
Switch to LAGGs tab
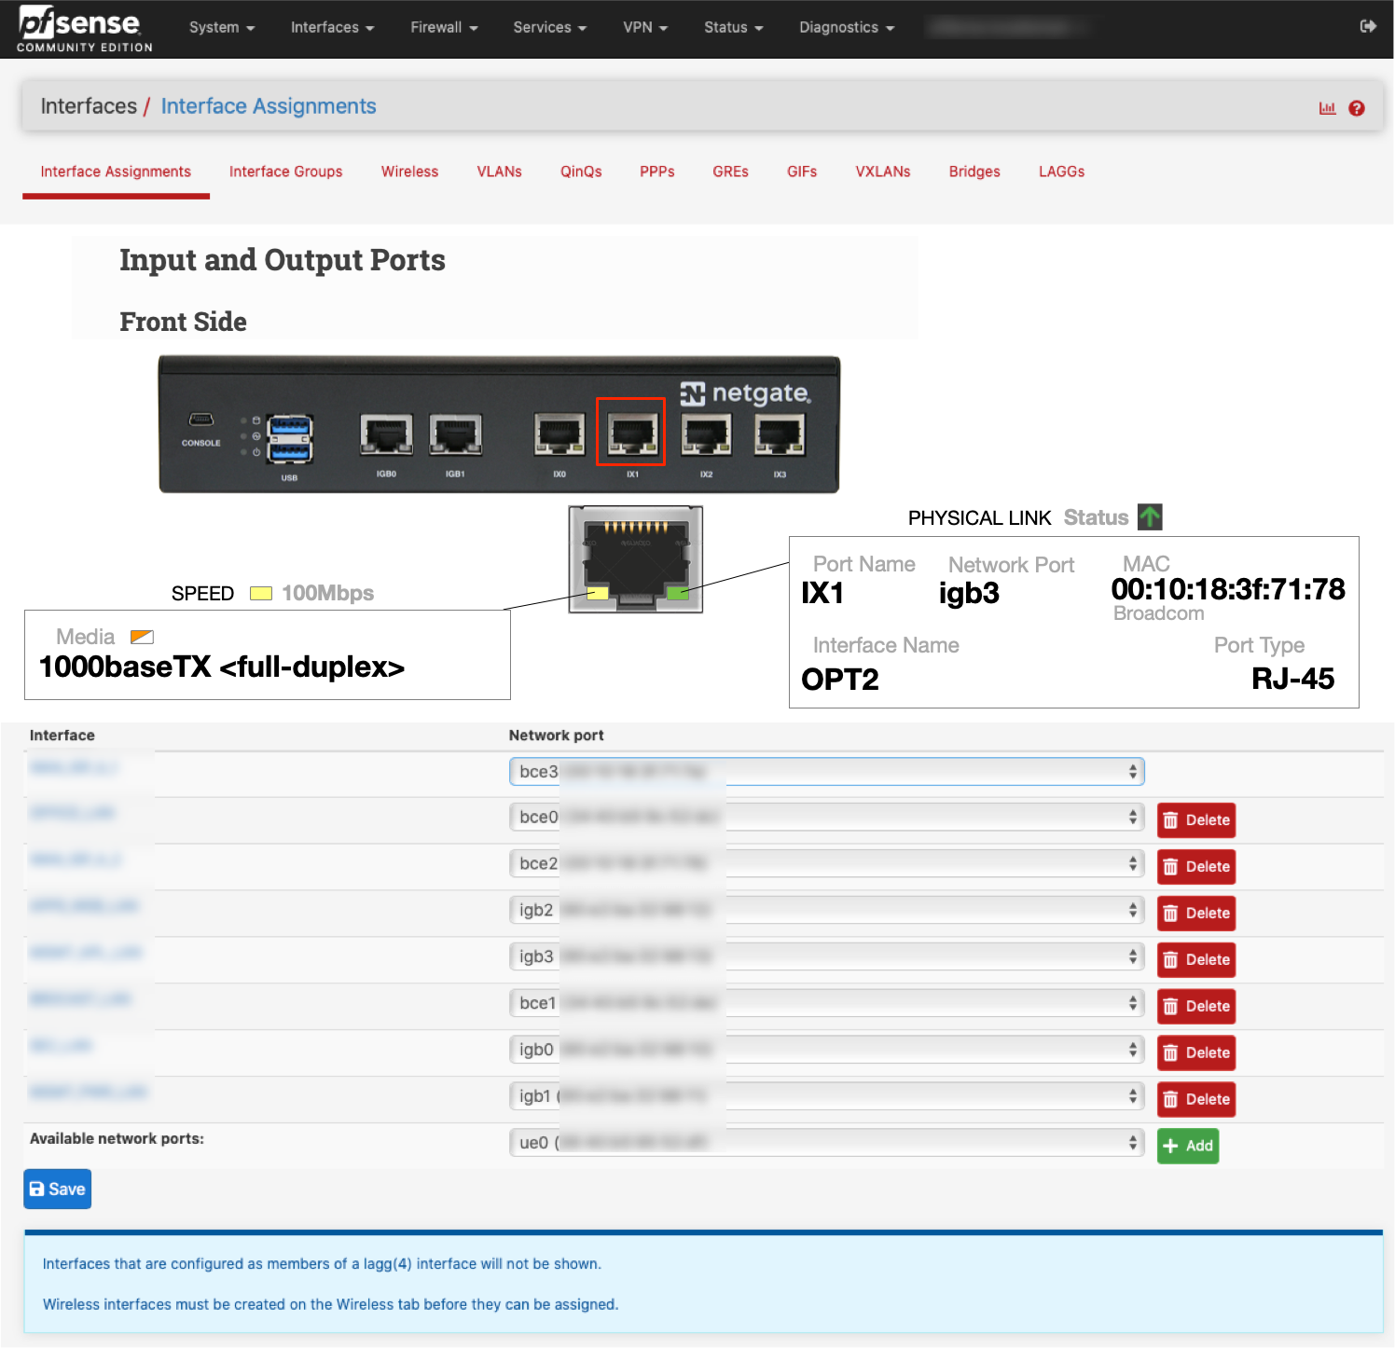(x=1062, y=172)
